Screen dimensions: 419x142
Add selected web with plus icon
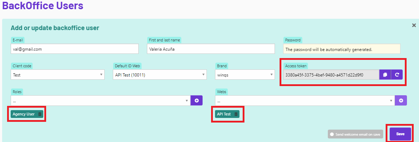(401, 100)
